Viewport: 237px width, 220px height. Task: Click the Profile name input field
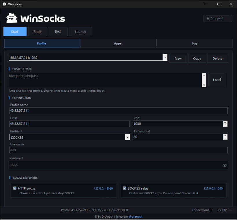coord(118,110)
